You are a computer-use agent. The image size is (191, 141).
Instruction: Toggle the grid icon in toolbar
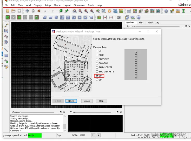pos(129,11)
